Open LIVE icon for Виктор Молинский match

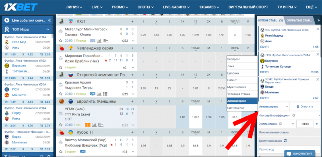point(83,151)
